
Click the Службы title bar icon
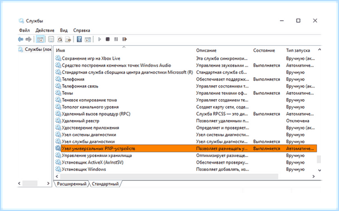point(21,21)
